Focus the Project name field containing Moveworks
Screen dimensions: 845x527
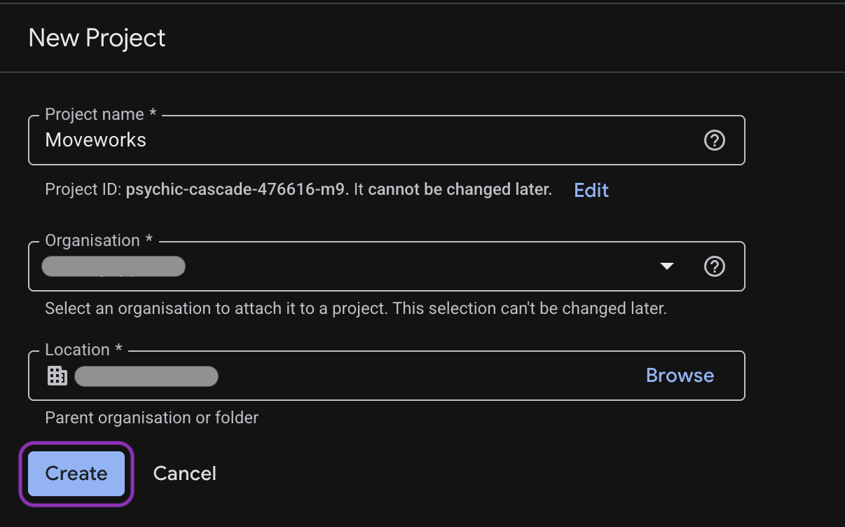[350, 140]
